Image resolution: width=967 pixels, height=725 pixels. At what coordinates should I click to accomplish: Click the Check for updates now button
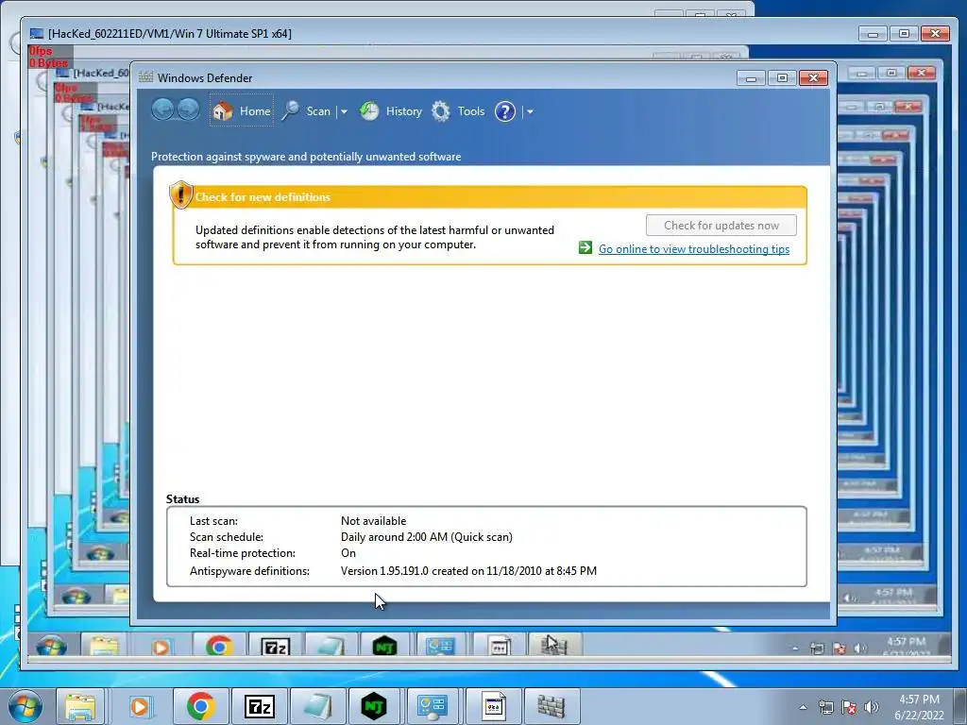[721, 225]
